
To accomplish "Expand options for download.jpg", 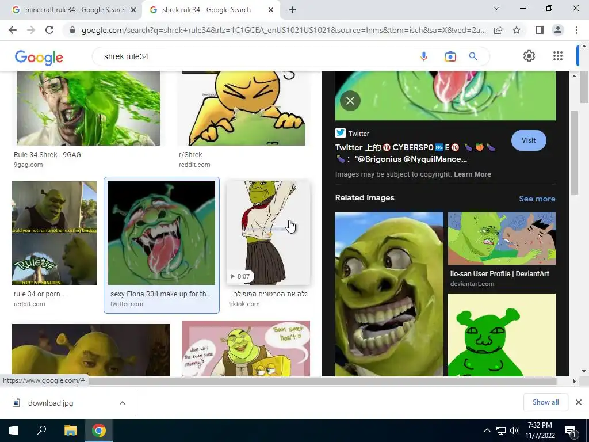I will point(123,403).
